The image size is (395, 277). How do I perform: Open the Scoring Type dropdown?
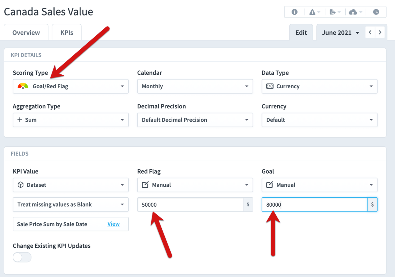point(71,86)
